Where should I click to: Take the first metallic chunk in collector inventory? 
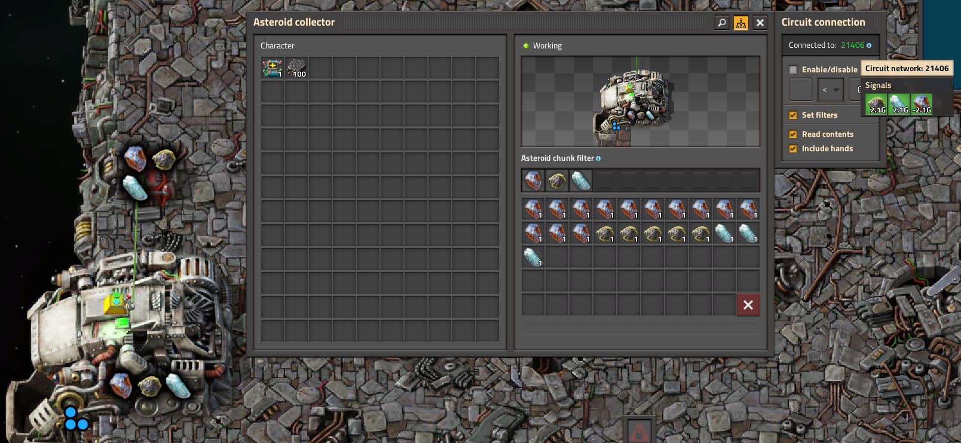pyautogui.click(x=533, y=209)
